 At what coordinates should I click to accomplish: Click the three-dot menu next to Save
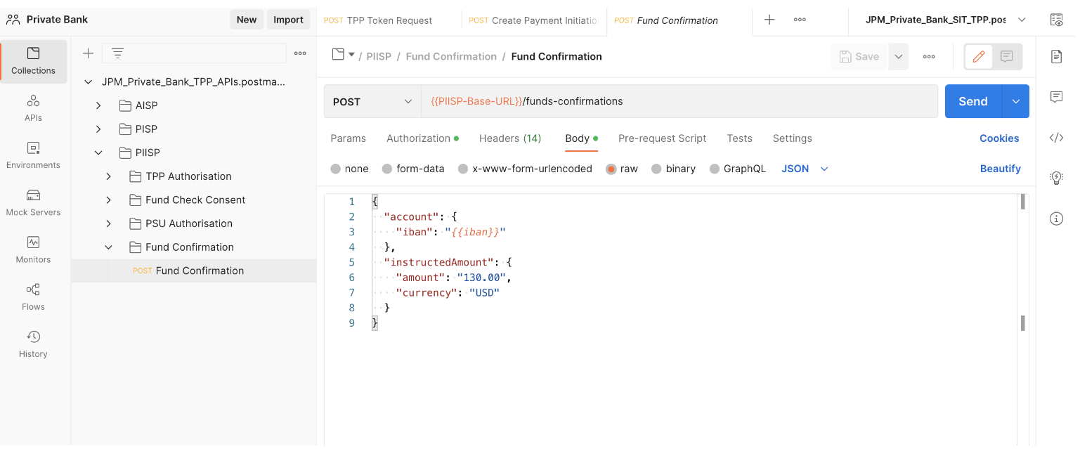929,57
